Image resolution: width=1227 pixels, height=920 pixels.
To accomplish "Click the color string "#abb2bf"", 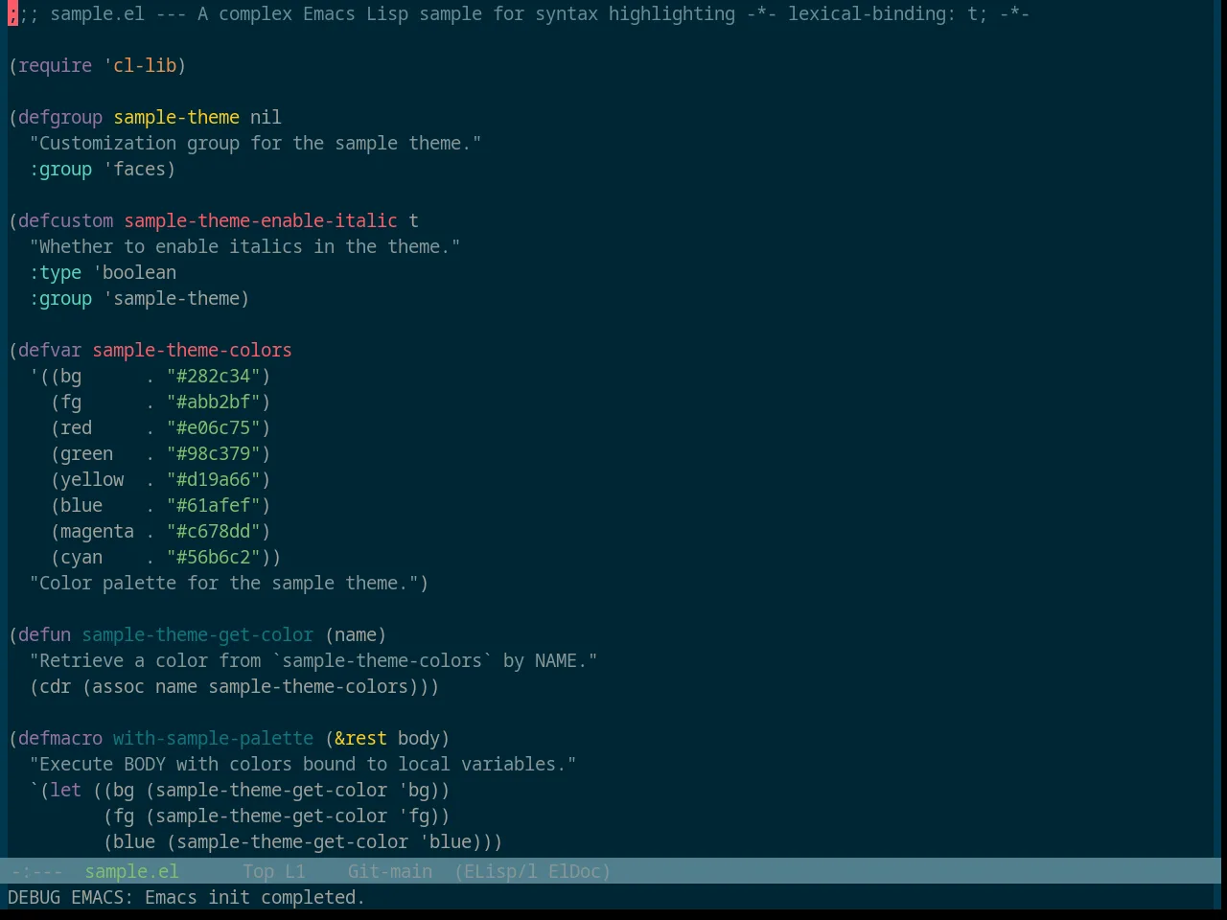I will tap(213, 402).
